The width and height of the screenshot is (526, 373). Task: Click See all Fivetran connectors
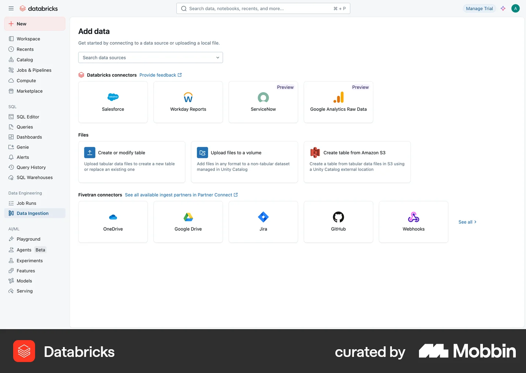tap(467, 222)
